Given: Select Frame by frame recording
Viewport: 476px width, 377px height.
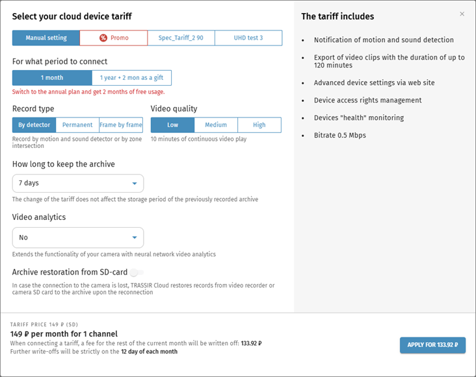Looking at the screenshot, I should [x=121, y=125].
